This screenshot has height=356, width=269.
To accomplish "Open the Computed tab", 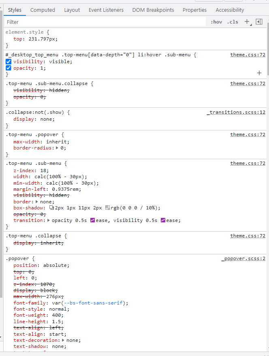I will pos(43,10).
